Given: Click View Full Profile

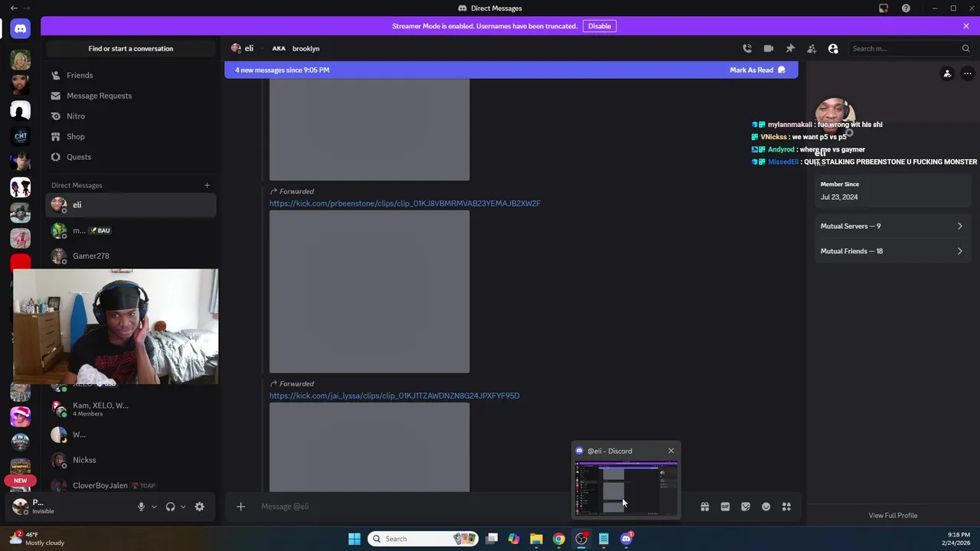Looking at the screenshot, I should [x=893, y=516].
